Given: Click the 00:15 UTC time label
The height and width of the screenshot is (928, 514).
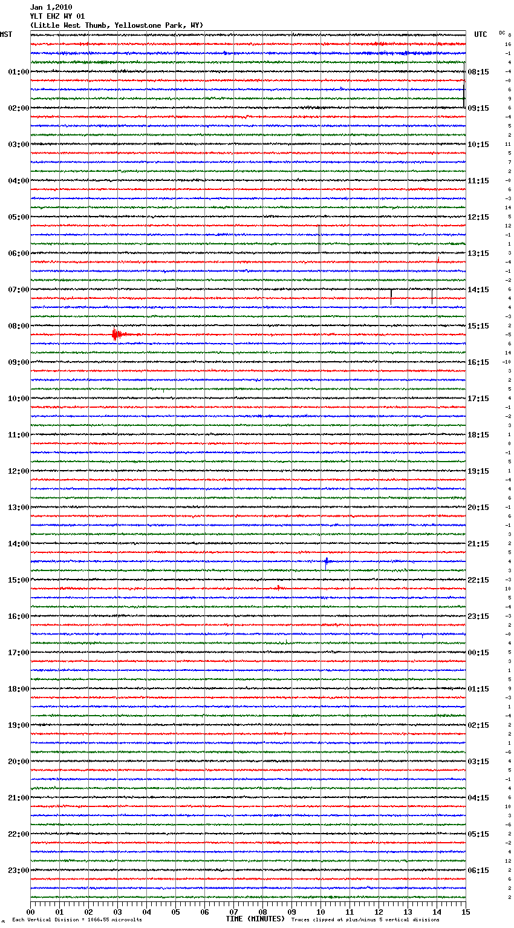Looking at the screenshot, I should [x=478, y=653].
